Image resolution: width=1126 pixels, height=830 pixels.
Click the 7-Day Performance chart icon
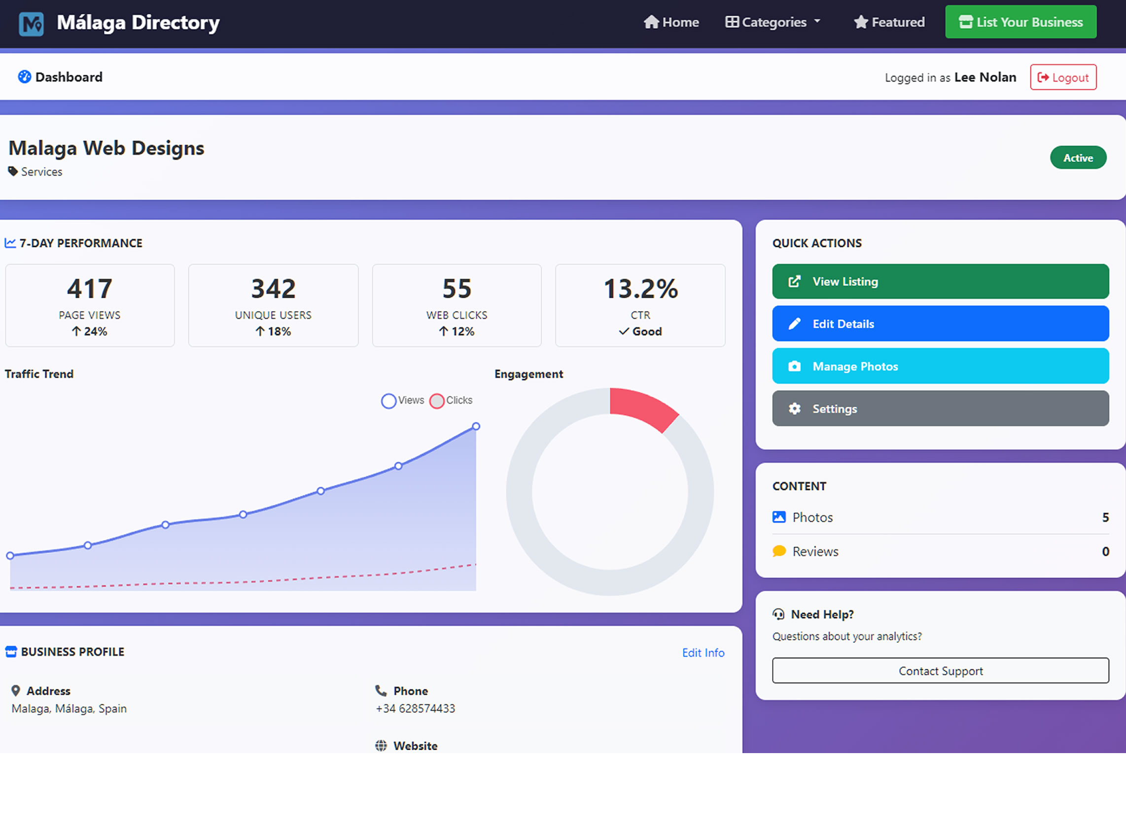(x=10, y=243)
